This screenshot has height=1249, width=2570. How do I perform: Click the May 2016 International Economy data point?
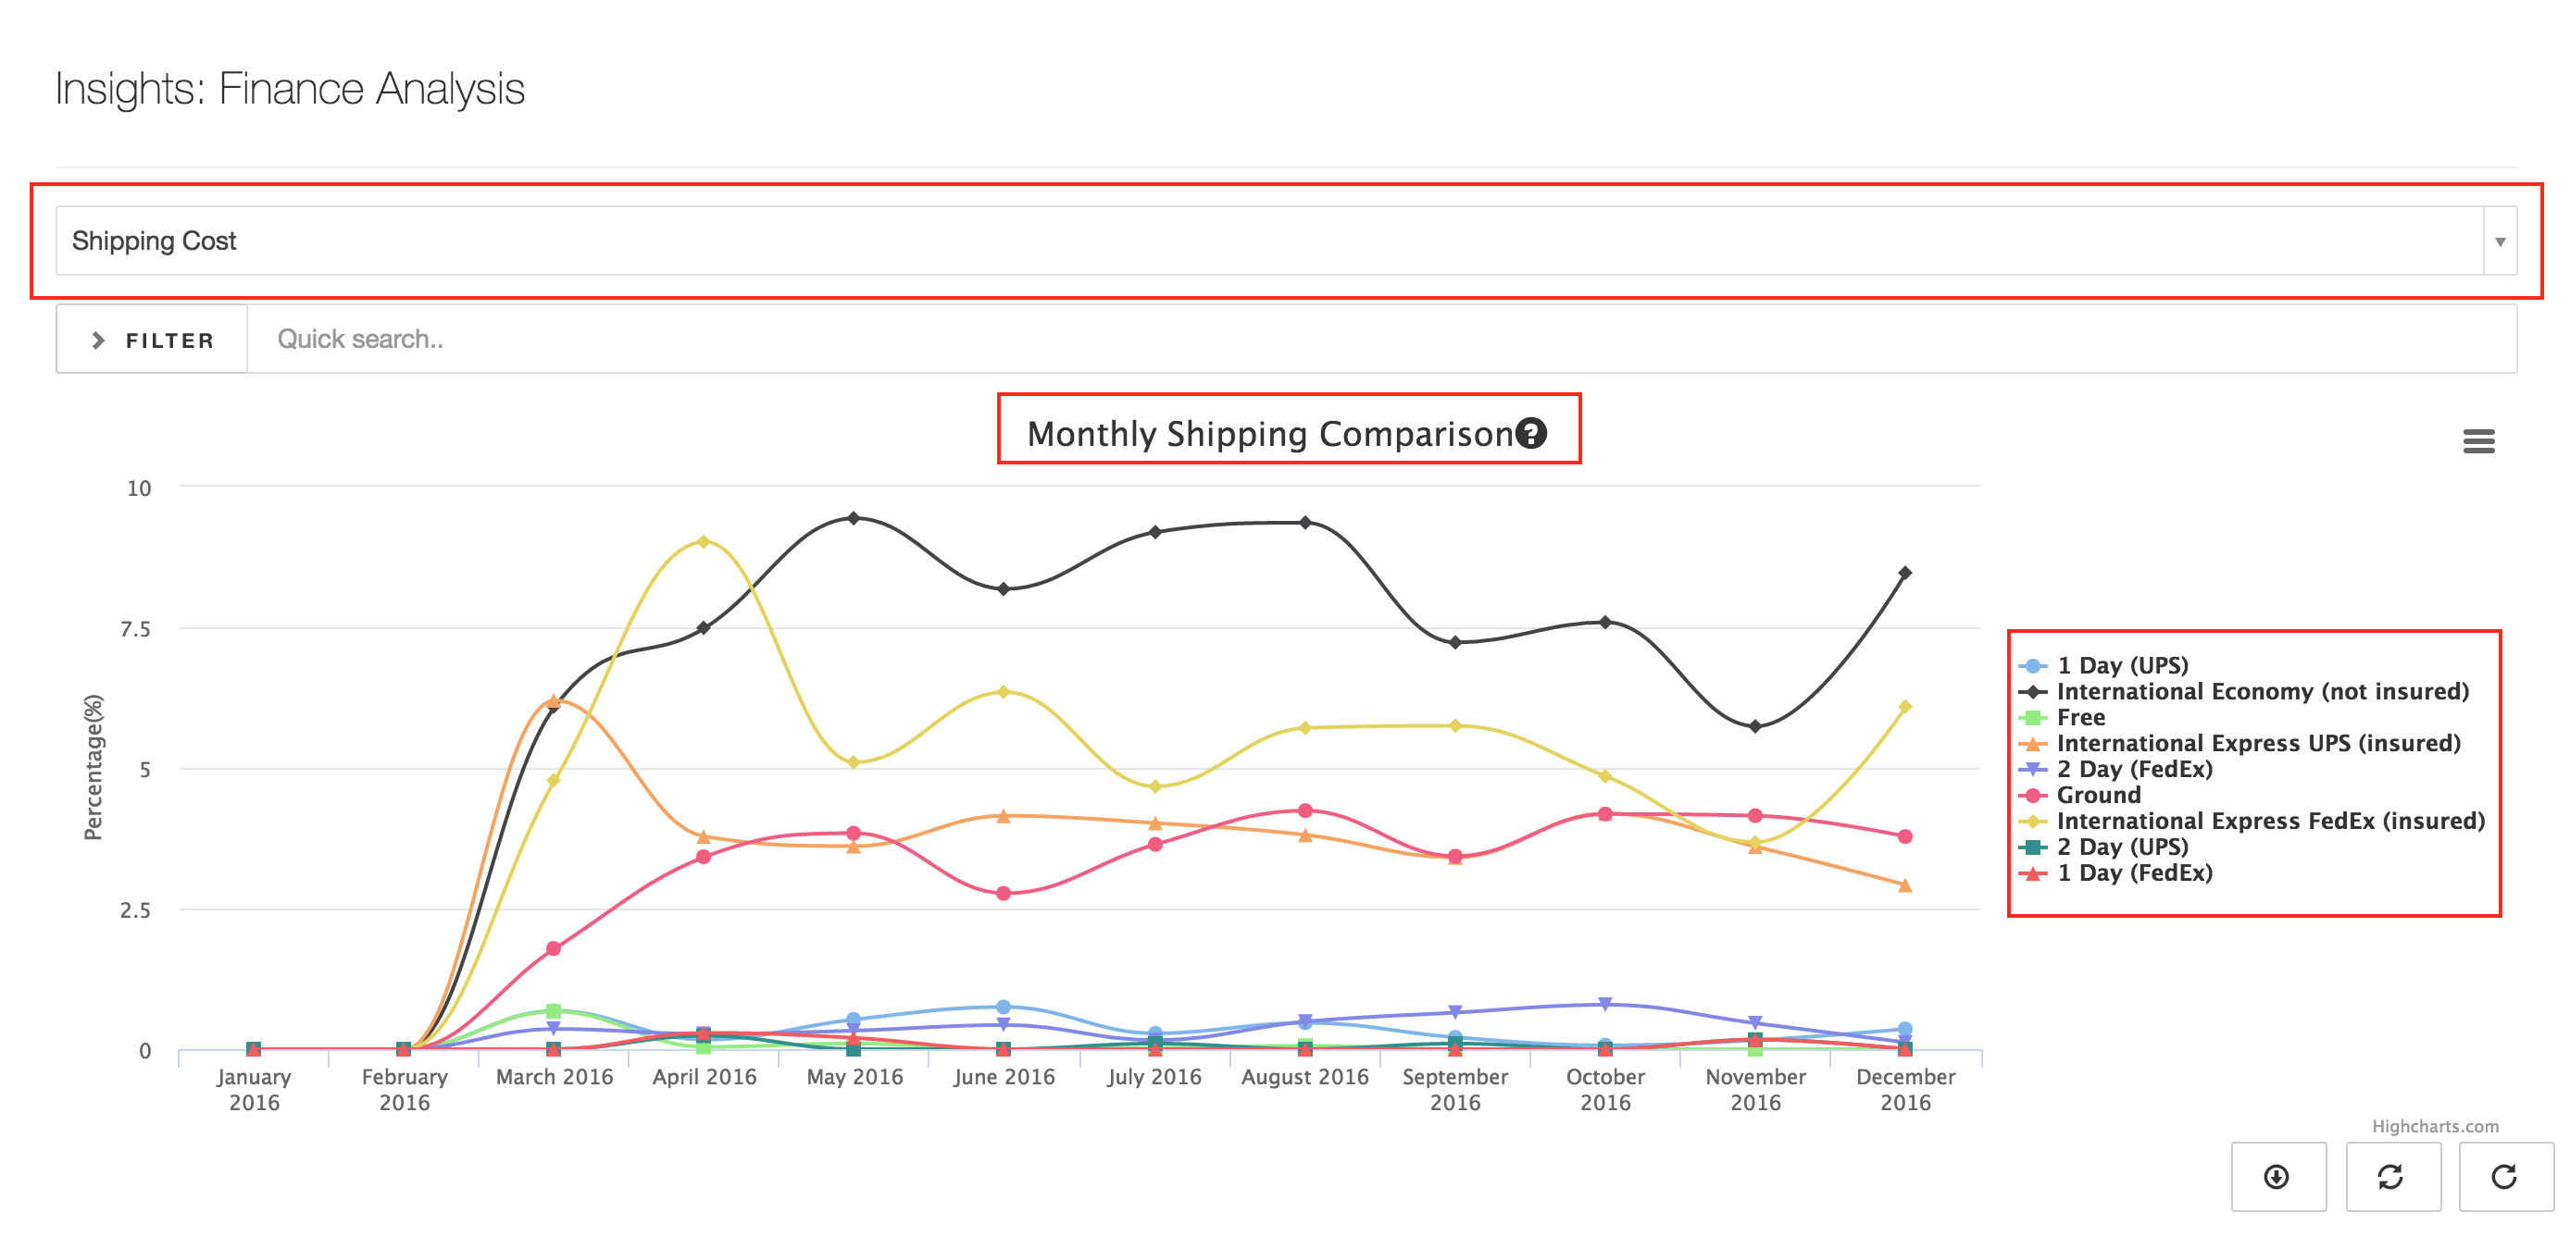tap(853, 518)
